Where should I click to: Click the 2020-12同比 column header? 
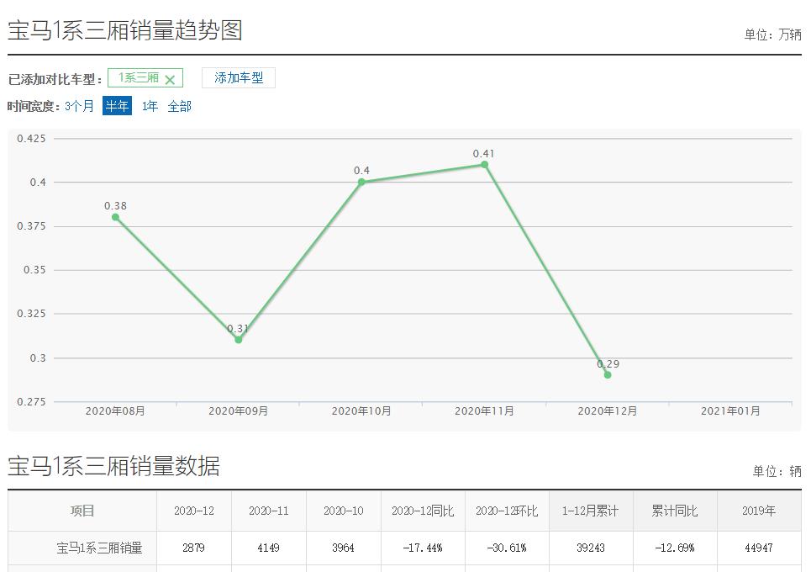[x=423, y=511]
